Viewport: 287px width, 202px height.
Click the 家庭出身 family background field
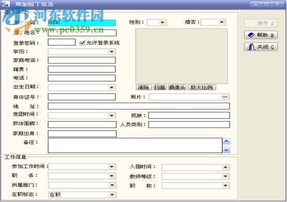82,134
